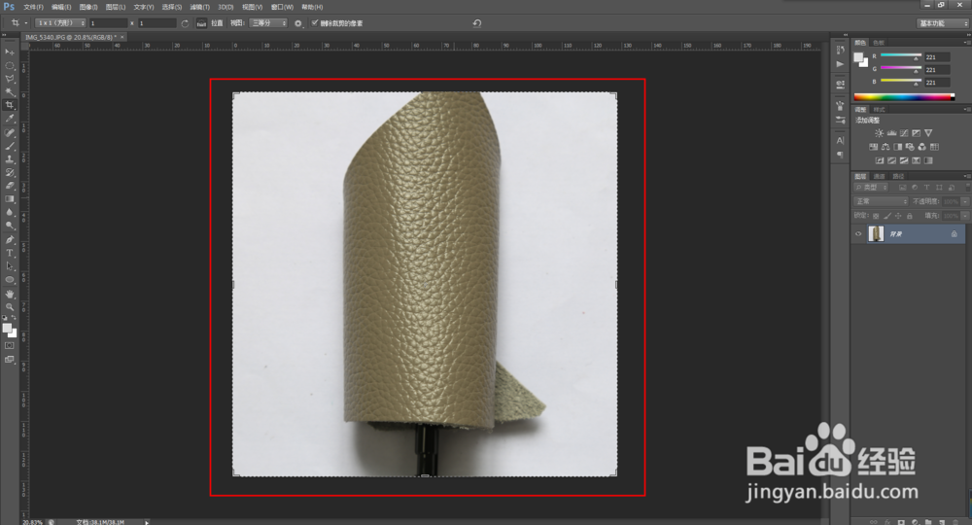Open the 基本功能 workspace dropdown

coord(942,23)
